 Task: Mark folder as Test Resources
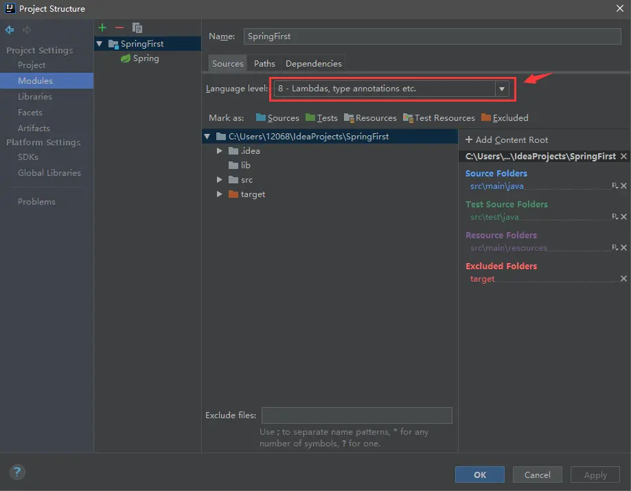[439, 118]
